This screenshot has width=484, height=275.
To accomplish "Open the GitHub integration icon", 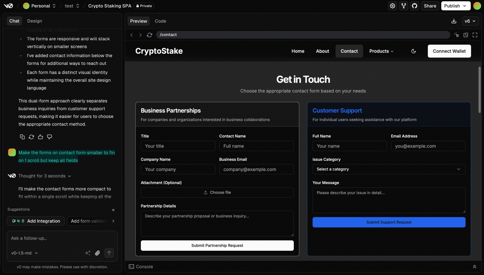I will 415,6.
